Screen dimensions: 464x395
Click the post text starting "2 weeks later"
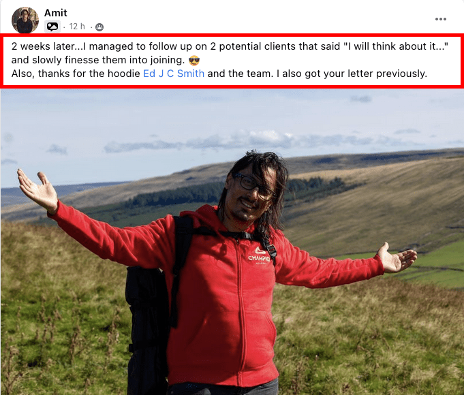[x=230, y=46]
